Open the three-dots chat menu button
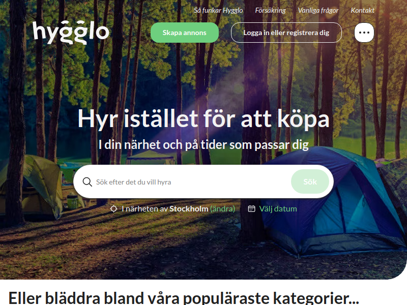The height and width of the screenshot is (305, 407). pos(364,33)
